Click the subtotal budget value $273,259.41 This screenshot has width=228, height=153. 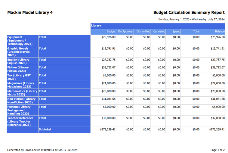tap(108, 130)
